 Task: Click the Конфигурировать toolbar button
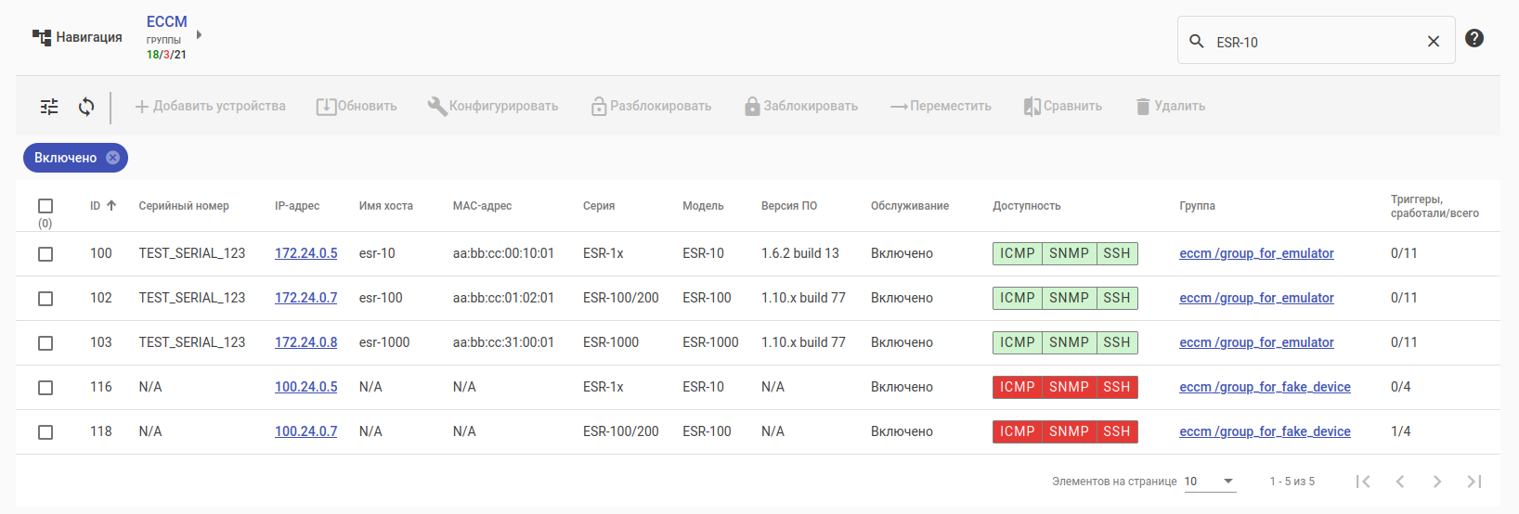tap(493, 107)
